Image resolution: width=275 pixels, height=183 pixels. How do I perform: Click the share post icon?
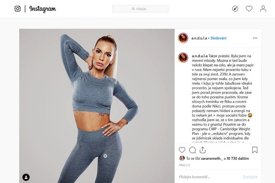202,150
